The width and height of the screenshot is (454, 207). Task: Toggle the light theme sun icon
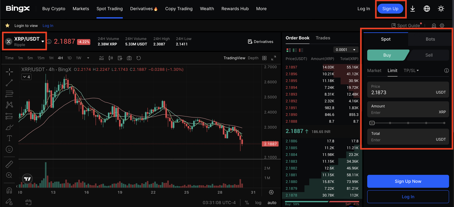tap(441, 8)
